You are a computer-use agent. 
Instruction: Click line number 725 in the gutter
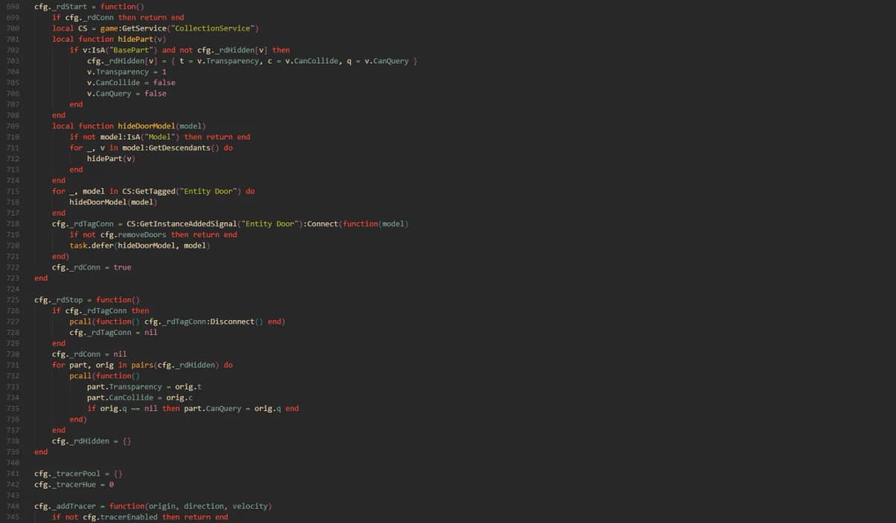click(12, 300)
